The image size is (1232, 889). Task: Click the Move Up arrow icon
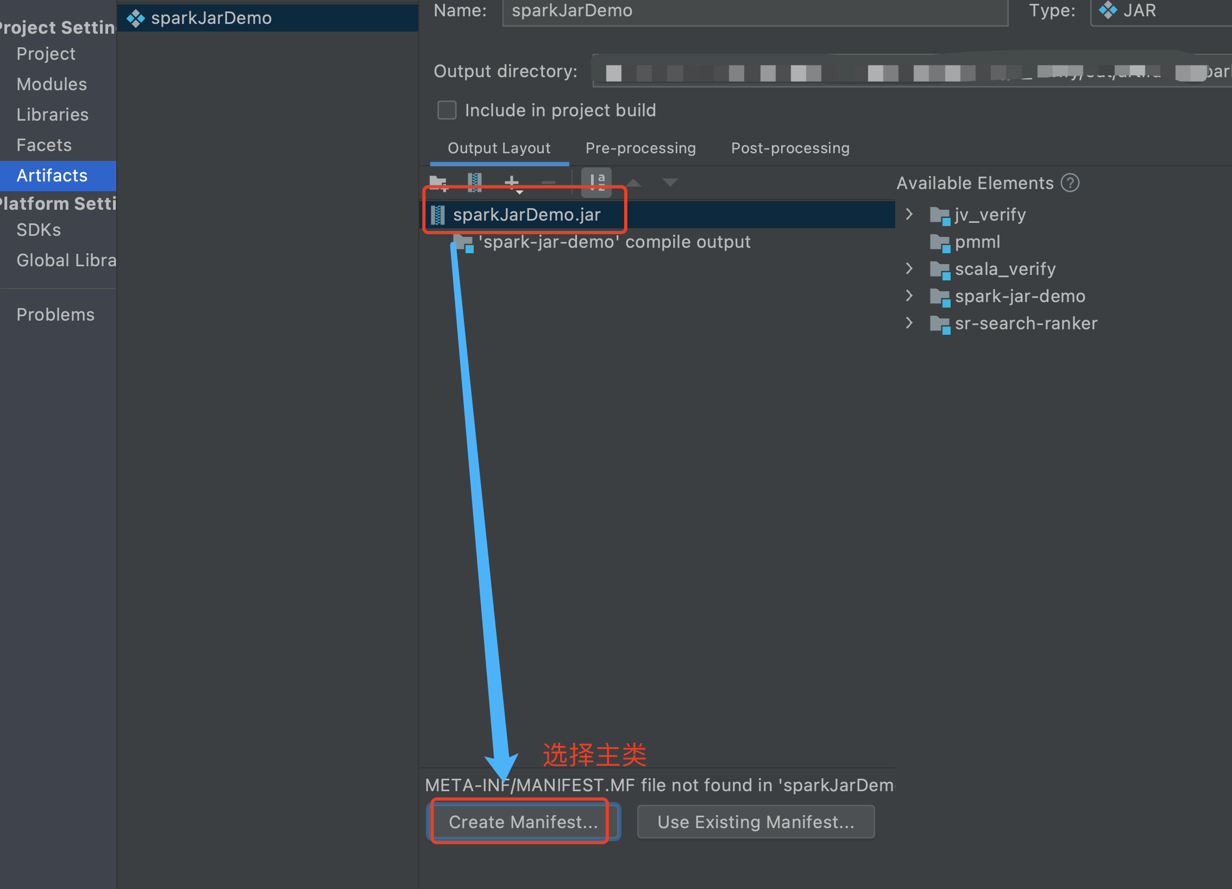click(x=633, y=183)
